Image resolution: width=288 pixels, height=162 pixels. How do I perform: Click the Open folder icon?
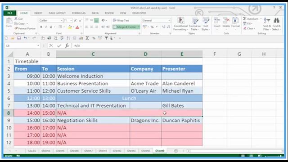pyautogui.click(x=13, y=38)
